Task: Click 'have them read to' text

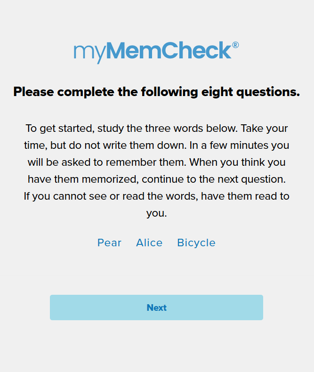Action: [x=245, y=196]
